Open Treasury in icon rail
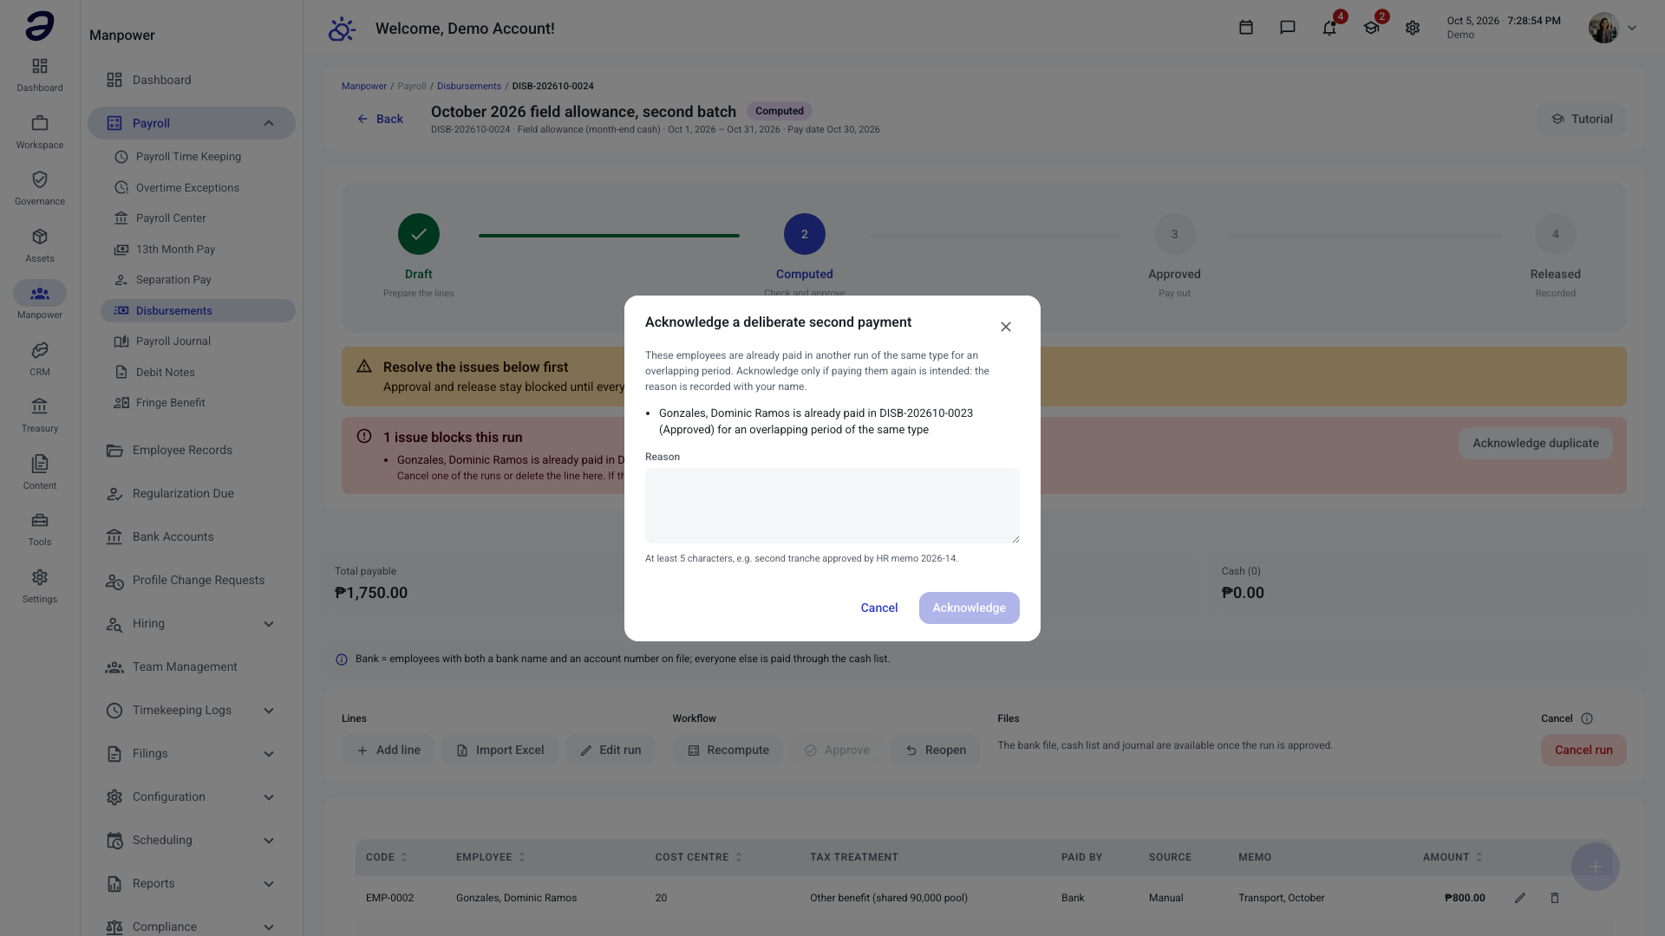Screen dimensions: 1665x936 coord(40,415)
